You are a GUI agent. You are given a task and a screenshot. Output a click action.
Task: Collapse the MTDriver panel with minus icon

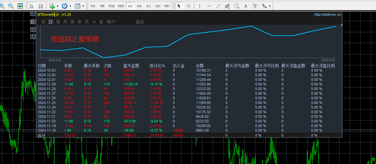33,14
